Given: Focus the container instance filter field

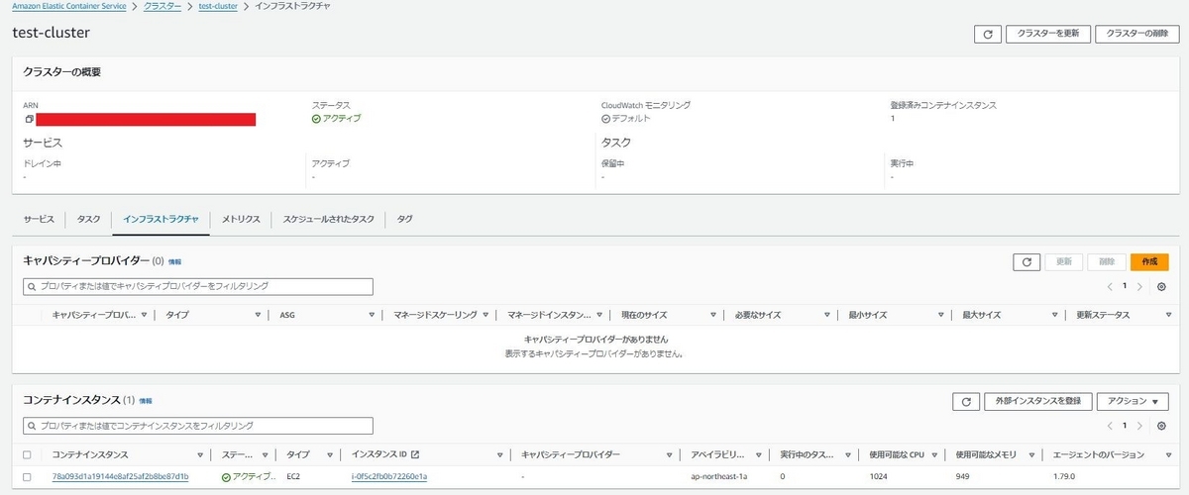Looking at the screenshot, I should coord(198,426).
